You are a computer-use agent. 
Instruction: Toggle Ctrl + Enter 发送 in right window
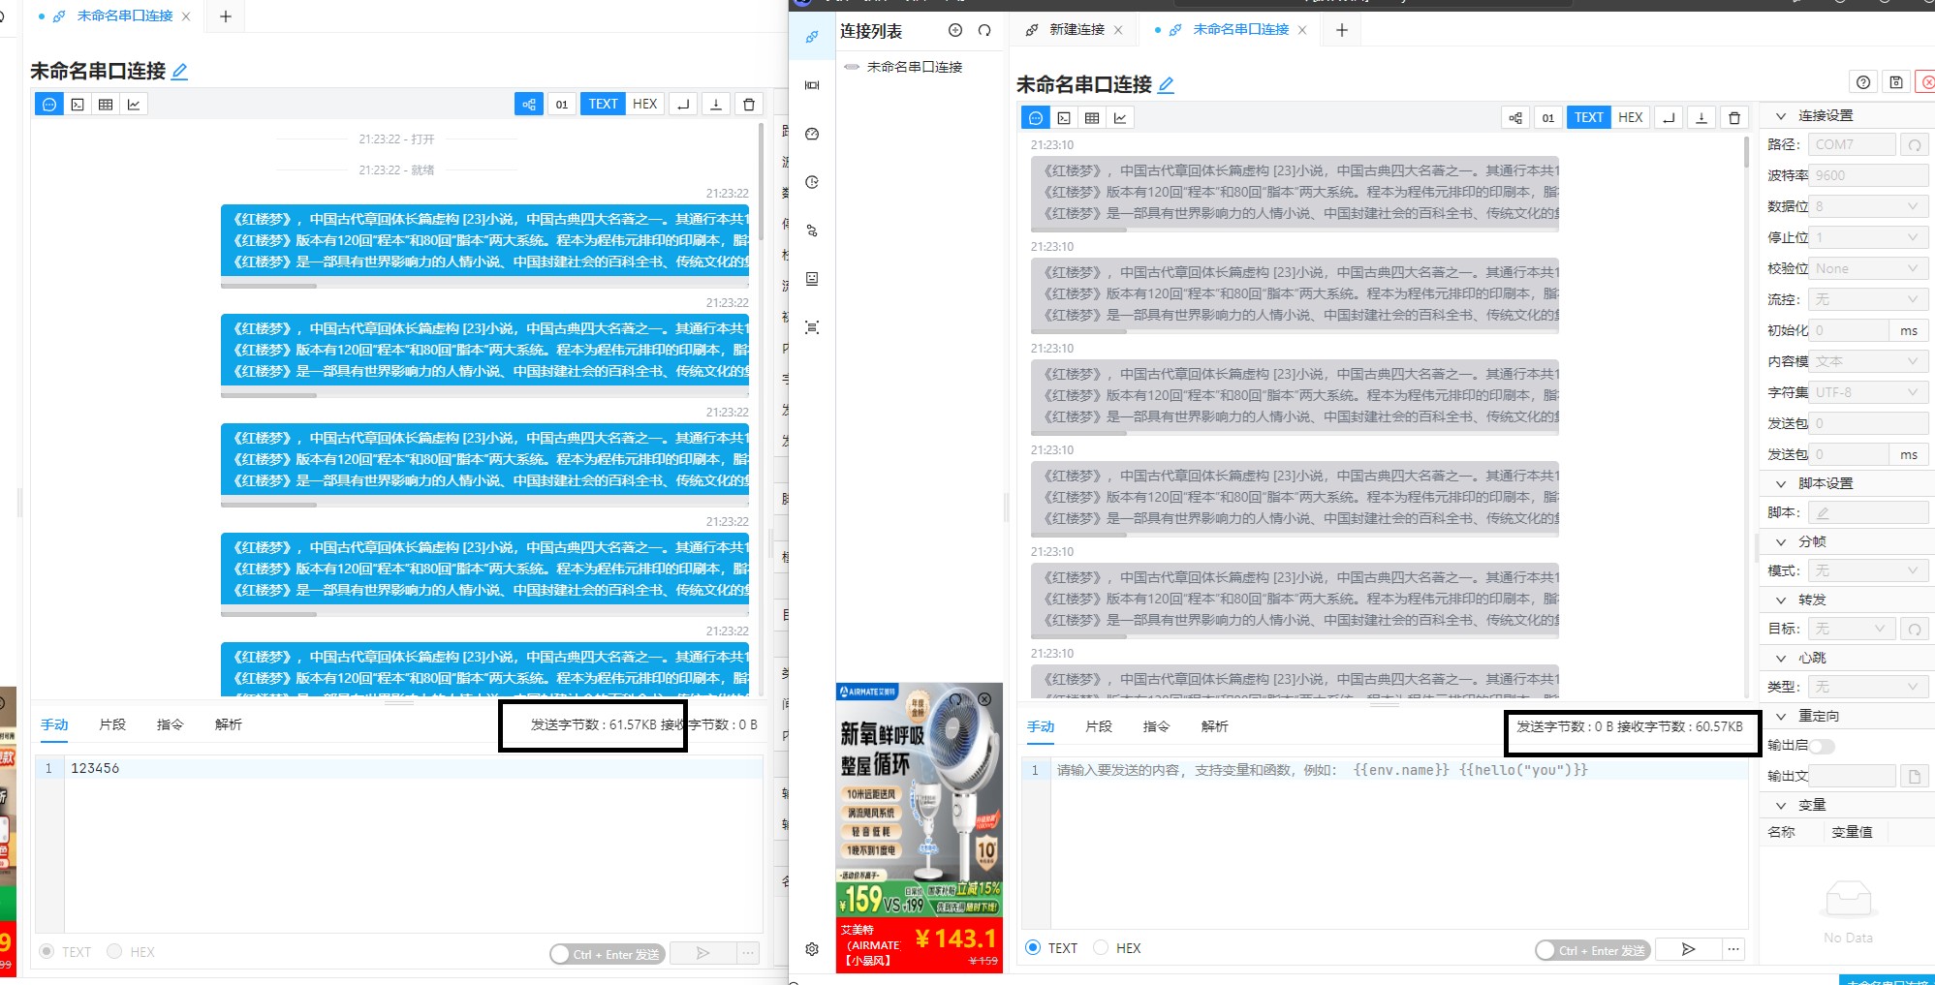[1591, 950]
